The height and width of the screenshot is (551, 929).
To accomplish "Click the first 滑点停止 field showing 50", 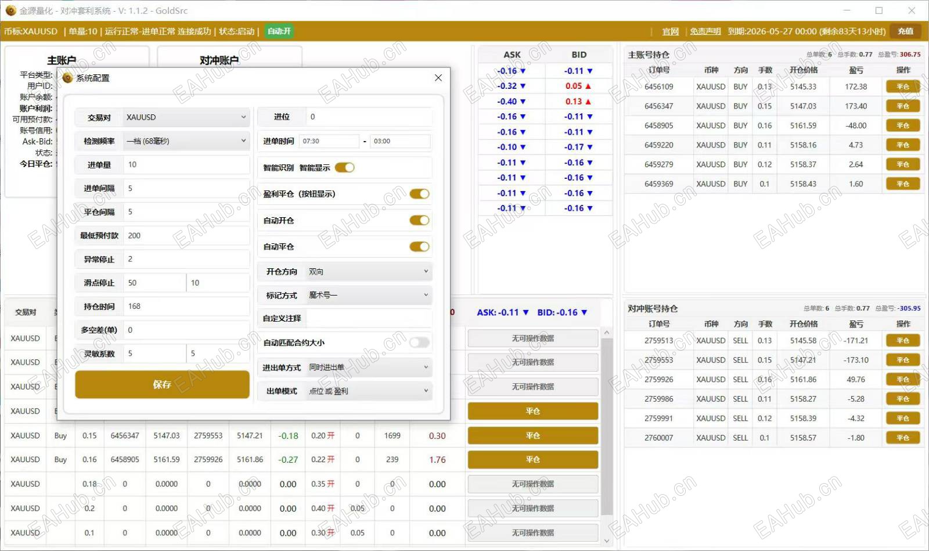I will click(154, 283).
